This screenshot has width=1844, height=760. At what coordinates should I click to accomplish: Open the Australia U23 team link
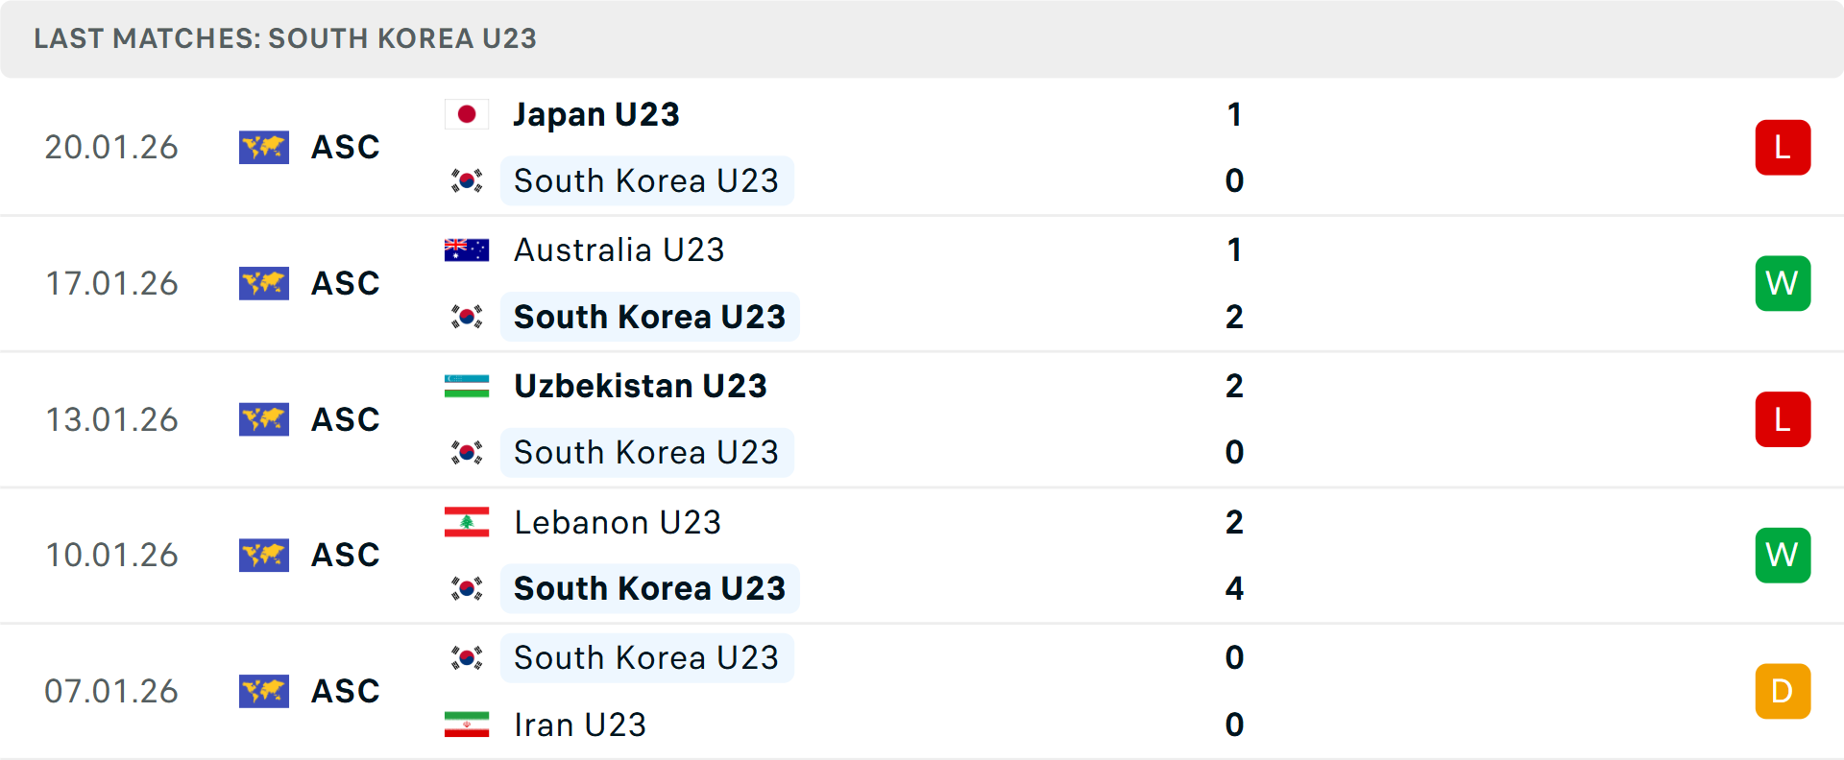(619, 250)
